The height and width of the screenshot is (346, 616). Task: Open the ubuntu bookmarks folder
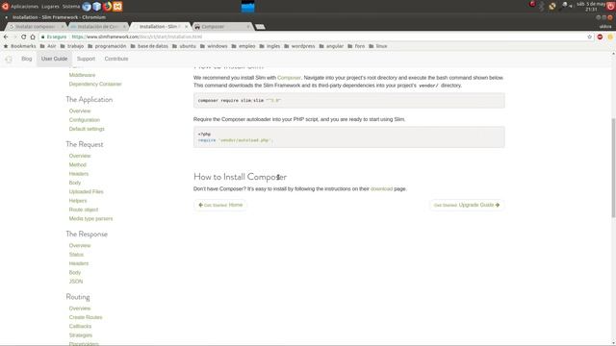click(x=184, y=46)
